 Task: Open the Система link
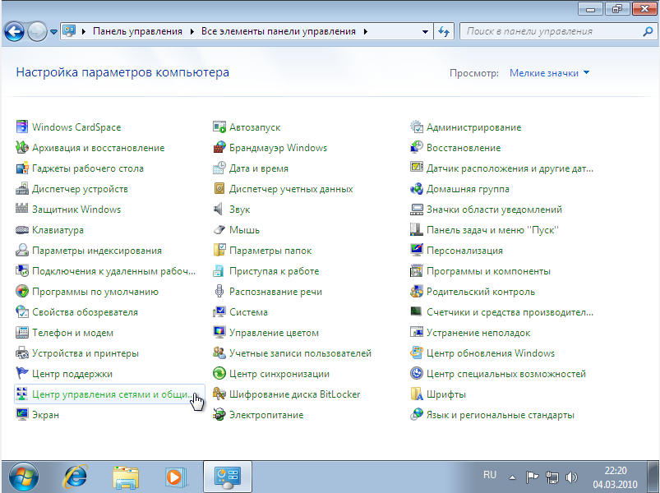(x=248, y=312)
